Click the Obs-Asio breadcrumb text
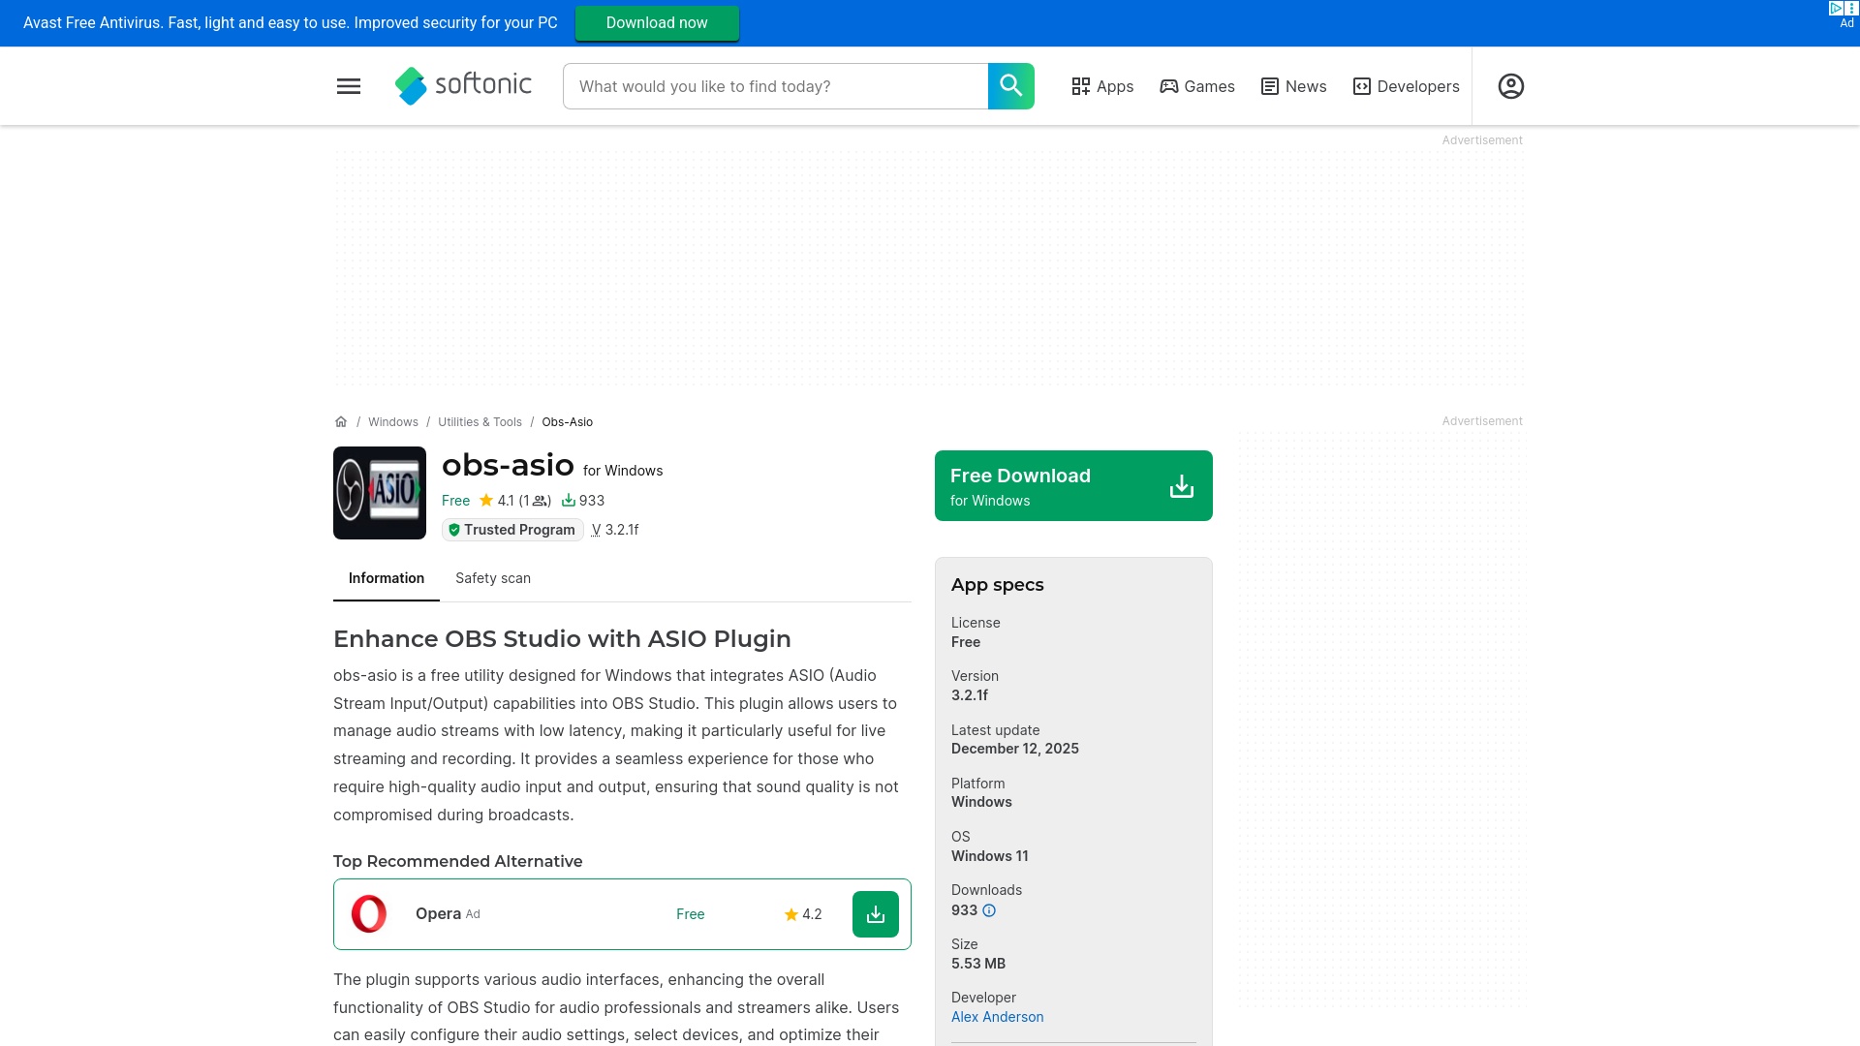 tap(568, 422)
